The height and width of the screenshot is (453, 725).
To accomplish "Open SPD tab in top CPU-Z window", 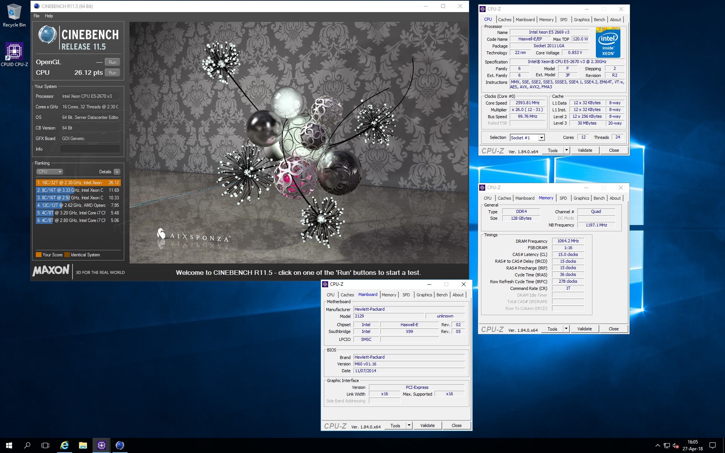I will [x=563, y=20].
